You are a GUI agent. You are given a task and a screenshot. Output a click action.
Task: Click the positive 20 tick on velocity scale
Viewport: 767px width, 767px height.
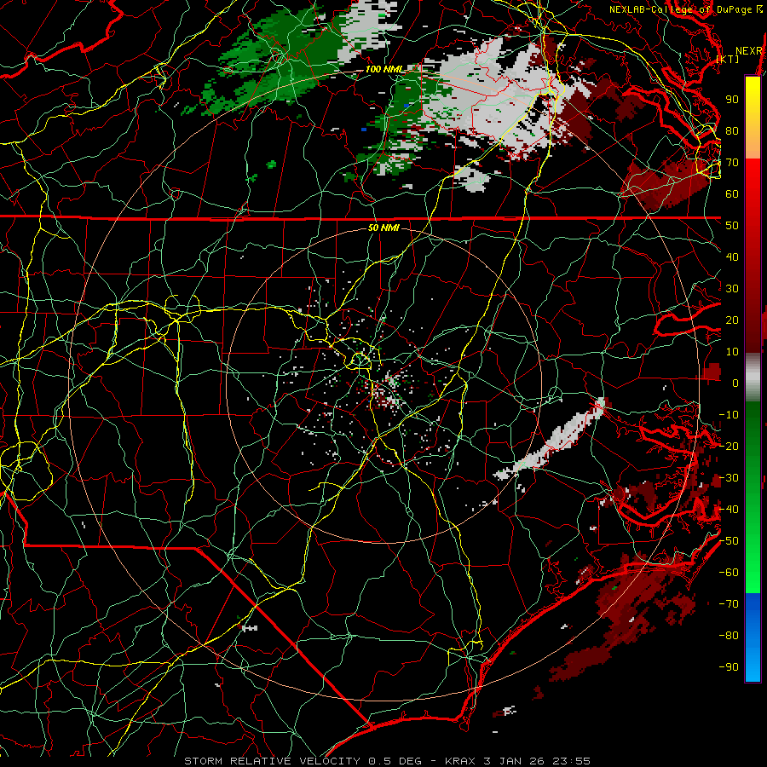pos(732,320)
